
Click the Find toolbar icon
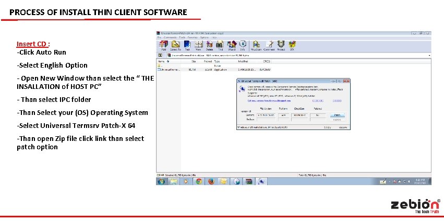coord(220,45)
